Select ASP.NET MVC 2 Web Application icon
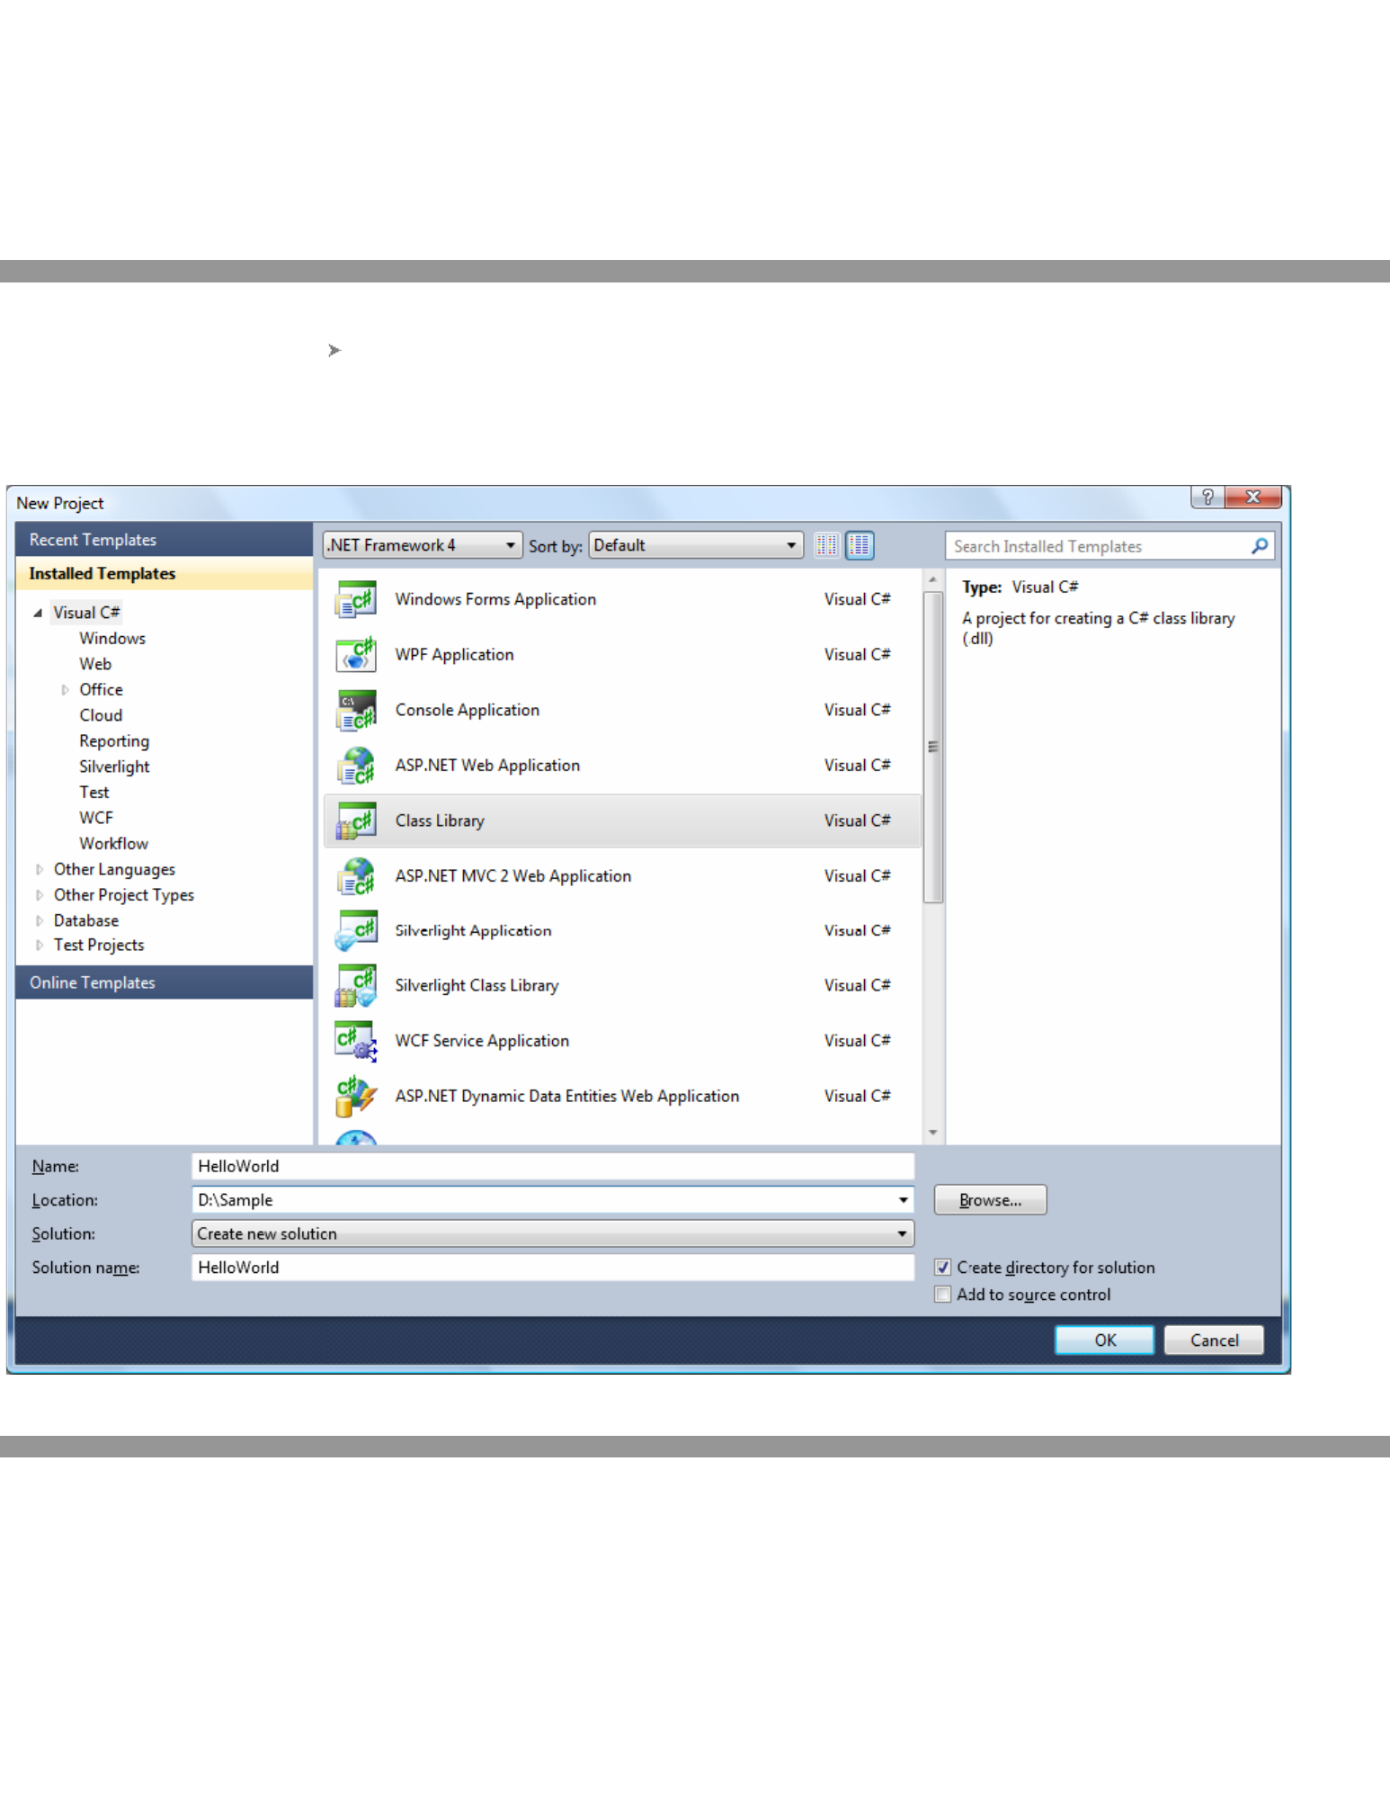The image size is (1390, 1802). click(355, 876)
